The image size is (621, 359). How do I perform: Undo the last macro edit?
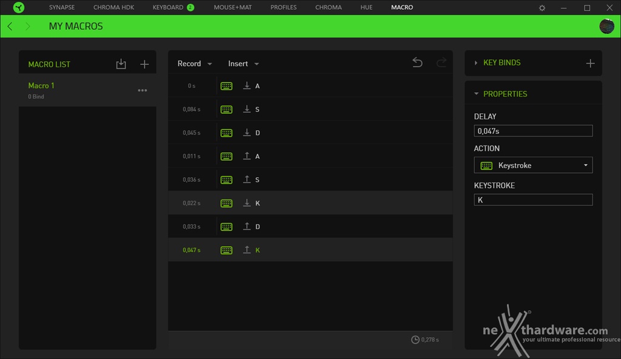pos(417,62)
